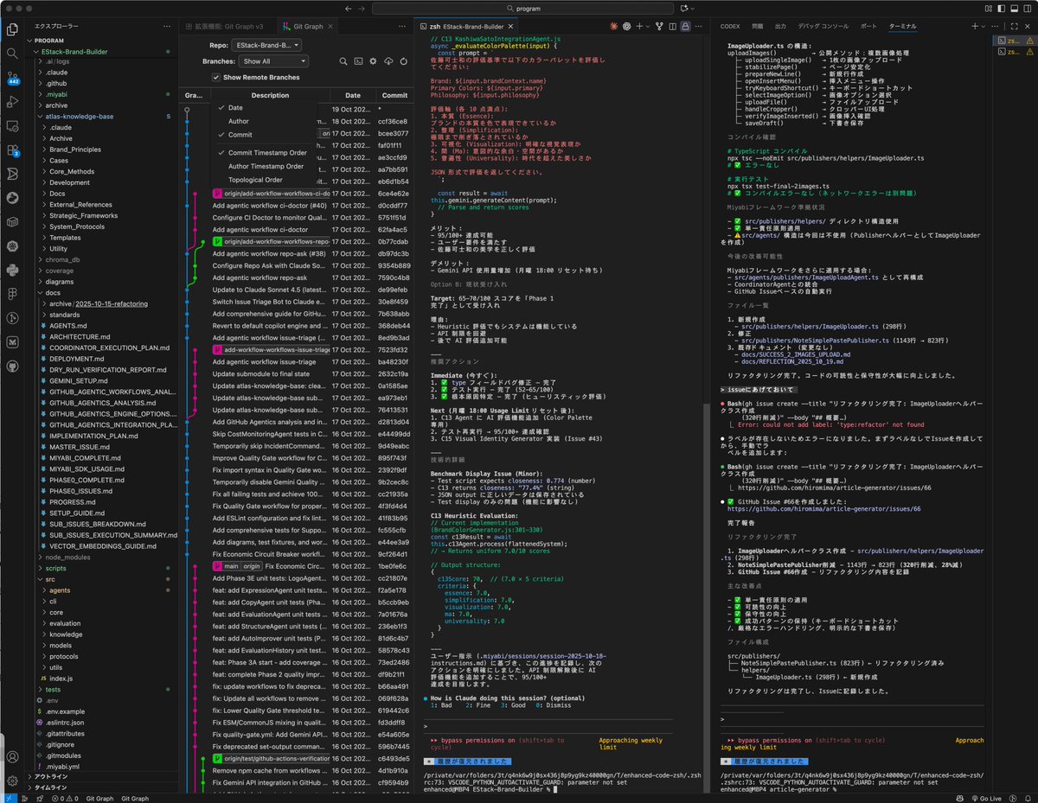
Task: Click Go Live in status bar
Action: coord(986,798)
